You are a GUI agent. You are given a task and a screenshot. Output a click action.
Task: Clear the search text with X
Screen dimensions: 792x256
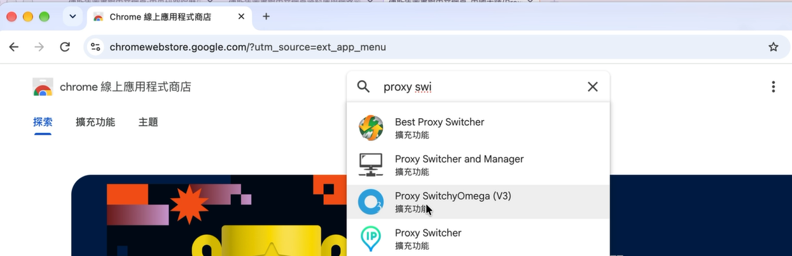(593, 86)
